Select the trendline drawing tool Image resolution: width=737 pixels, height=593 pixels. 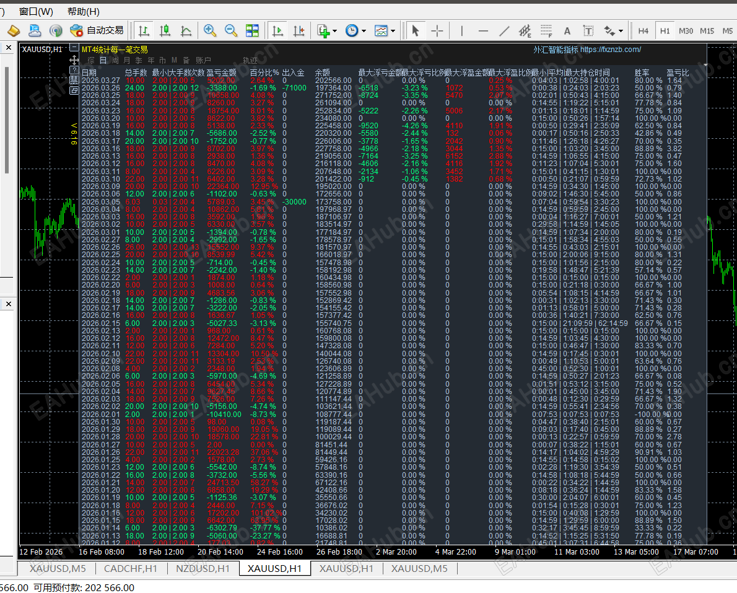[x=504, y=30]
